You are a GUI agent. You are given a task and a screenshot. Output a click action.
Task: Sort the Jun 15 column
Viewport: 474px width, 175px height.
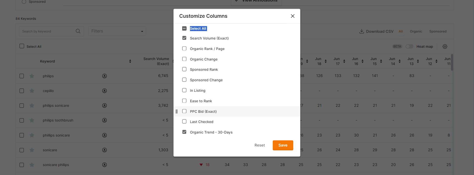point(381,61)
